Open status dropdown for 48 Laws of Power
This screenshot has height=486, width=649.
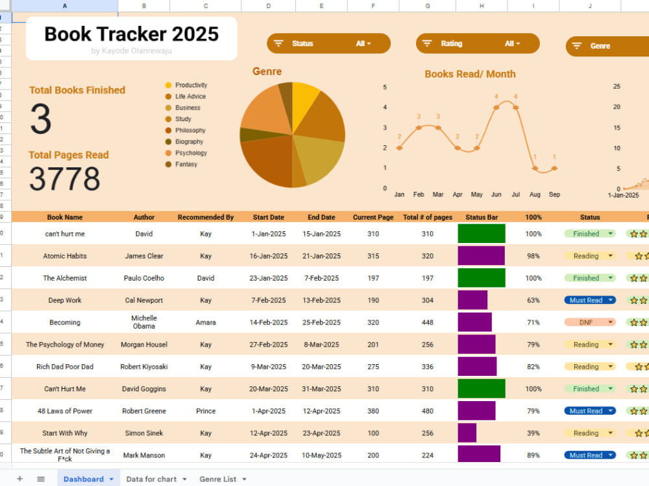pyautogui.click(x=610, y=411)
